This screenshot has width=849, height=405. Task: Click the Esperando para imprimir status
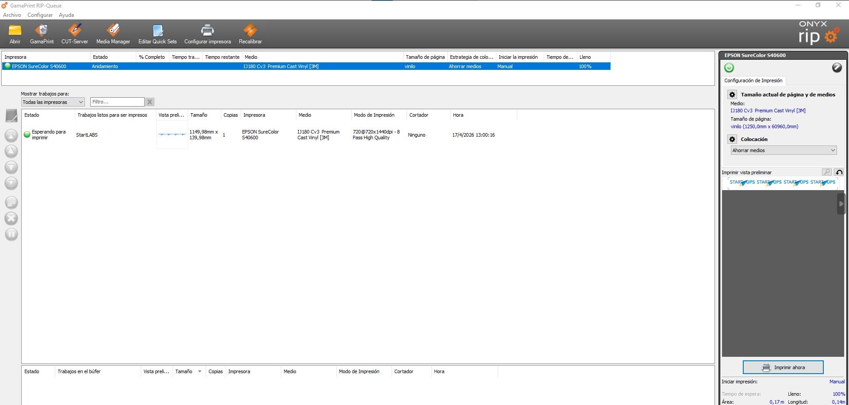pos(49,135)
